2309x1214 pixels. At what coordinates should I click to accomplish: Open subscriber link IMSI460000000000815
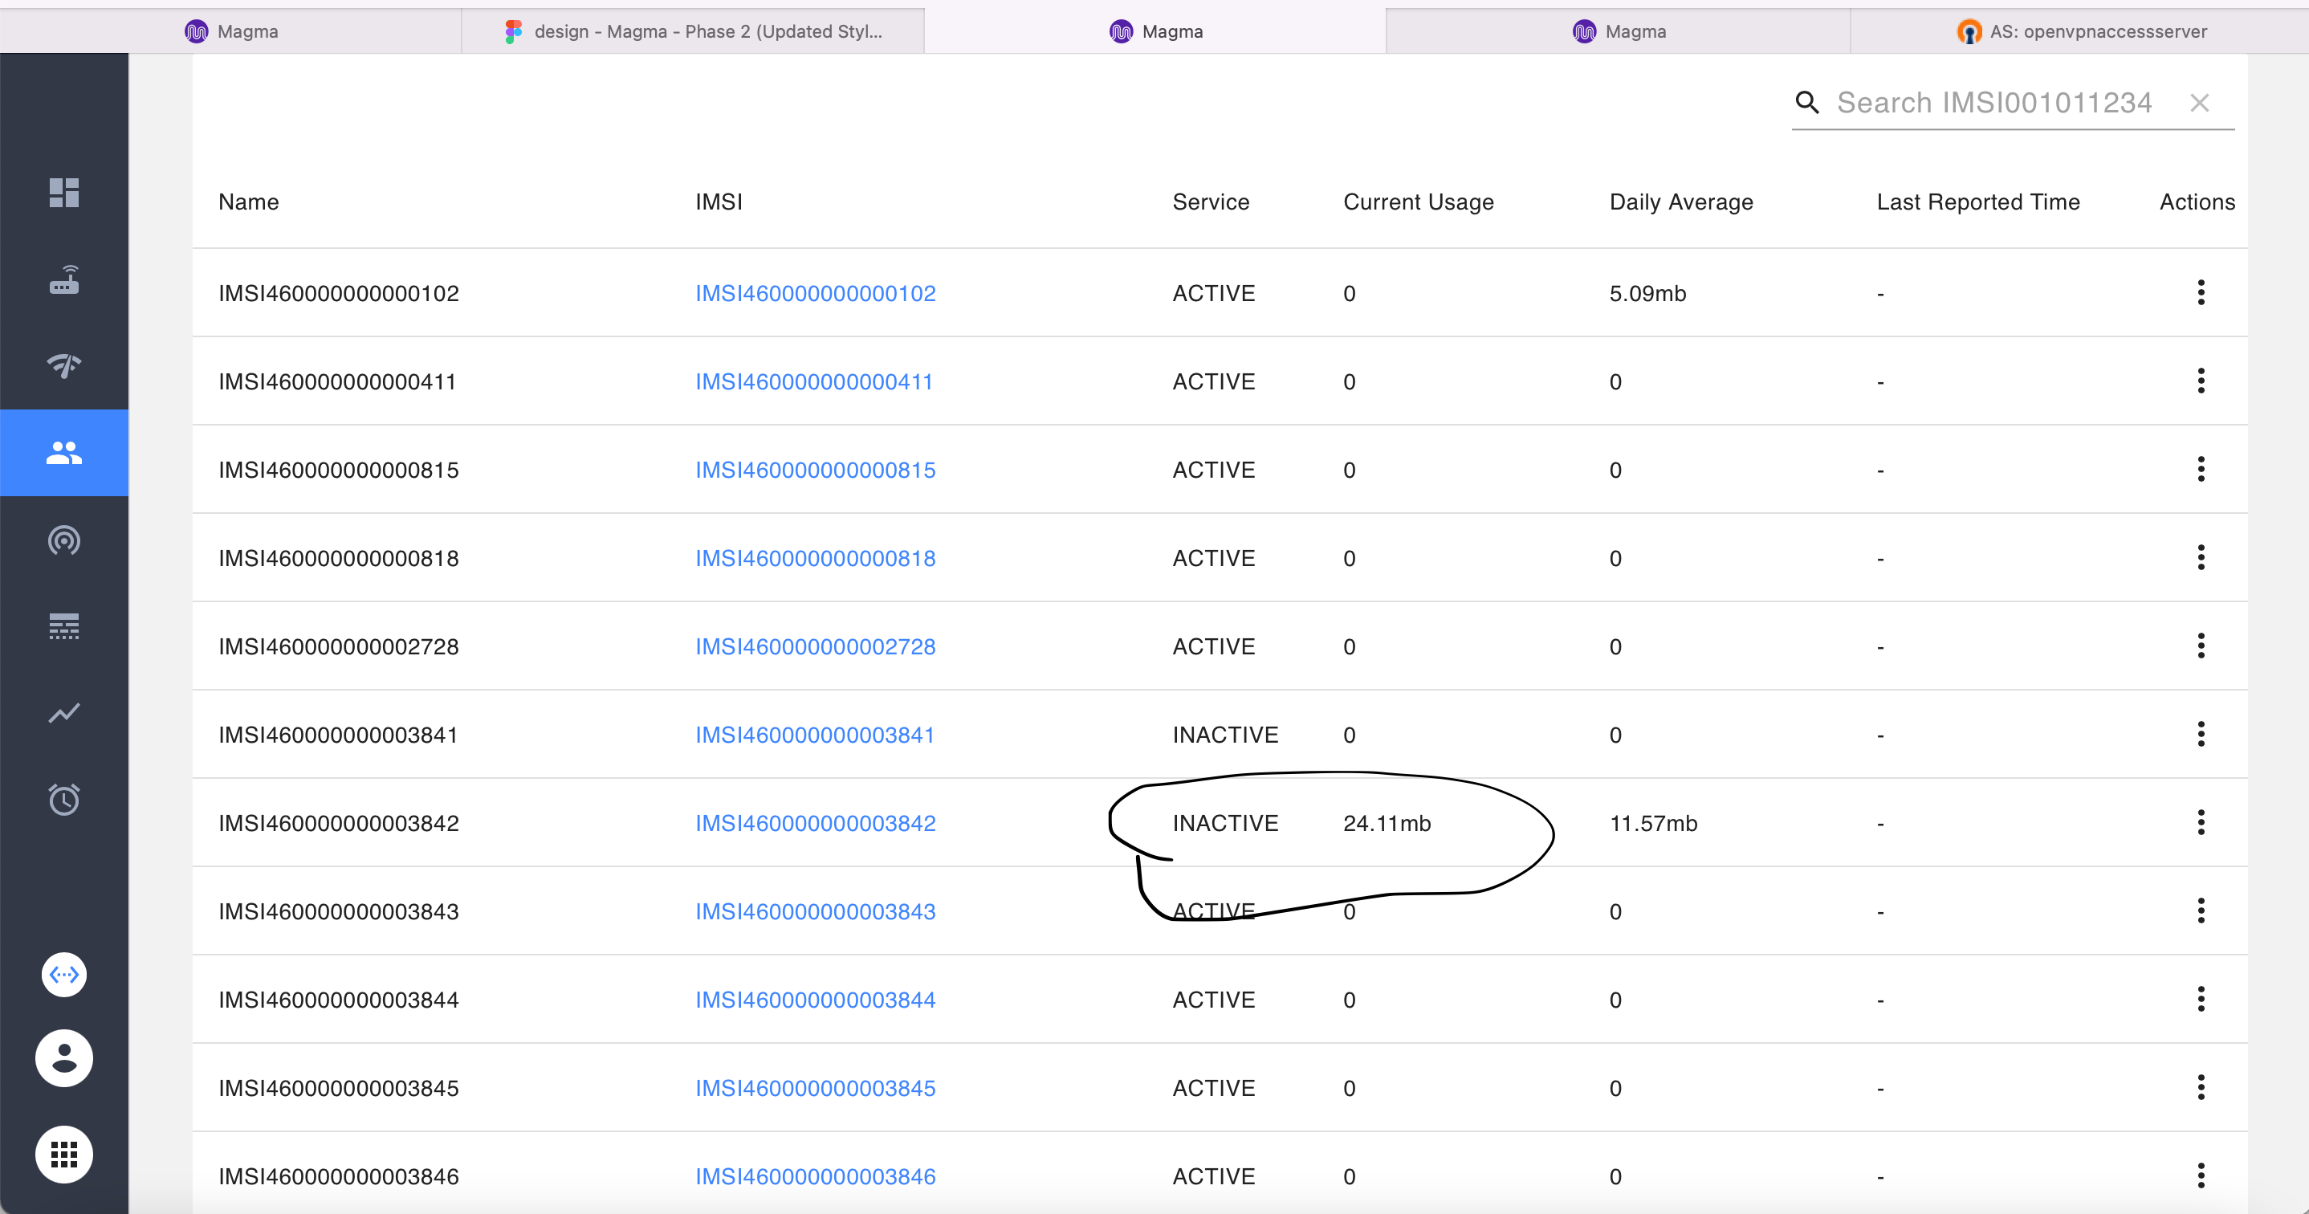(815, 469)
